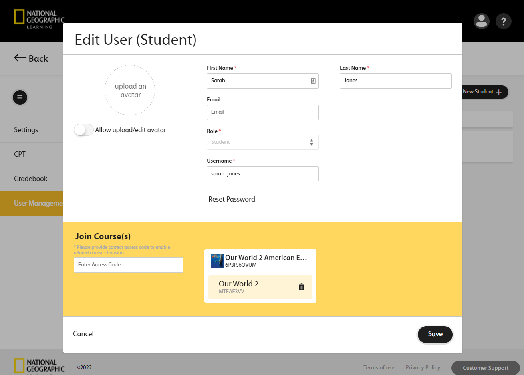This screenshot has height=375, width=524.
Task: Open Settings in the sidebar
Action: coord(32,130)
